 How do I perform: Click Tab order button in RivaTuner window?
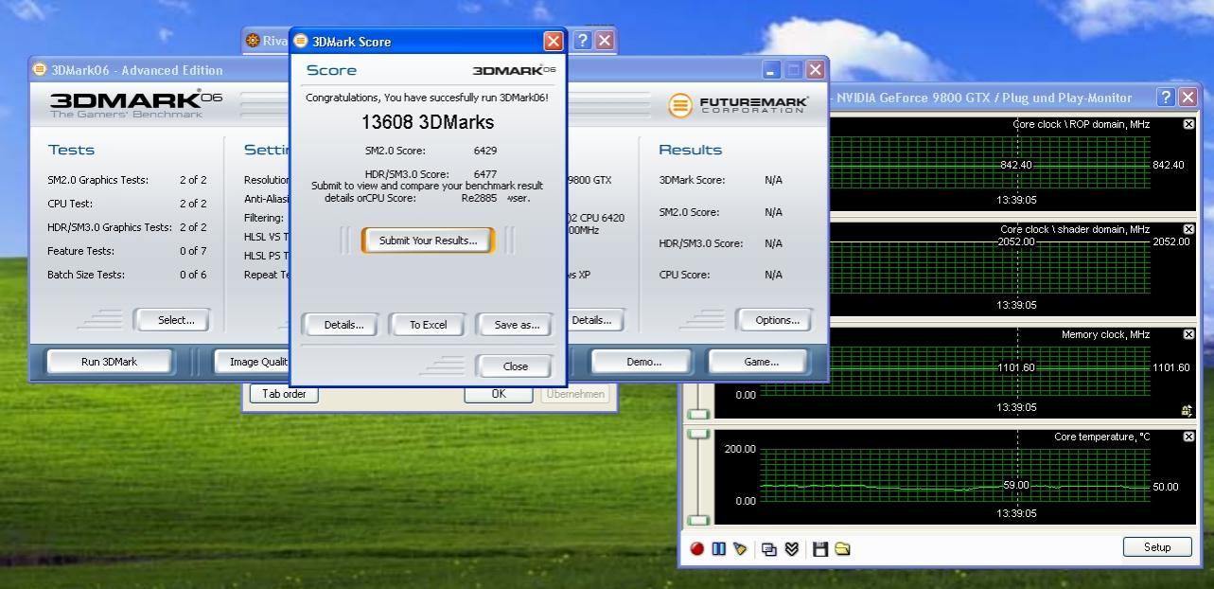(x=284, y=394)
